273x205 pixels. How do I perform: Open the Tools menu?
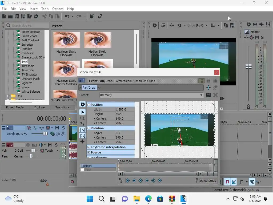45,9
